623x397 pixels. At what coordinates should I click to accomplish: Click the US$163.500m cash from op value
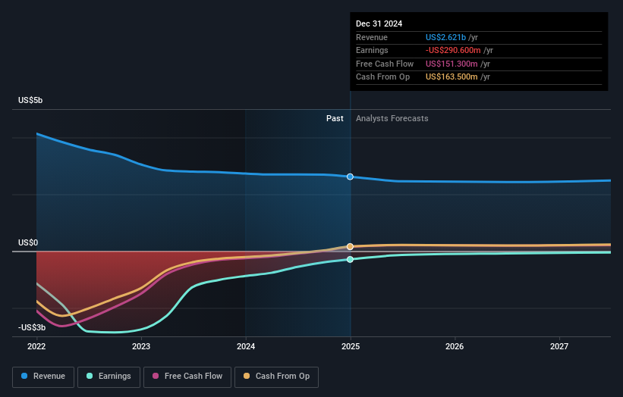coord(452,77)
